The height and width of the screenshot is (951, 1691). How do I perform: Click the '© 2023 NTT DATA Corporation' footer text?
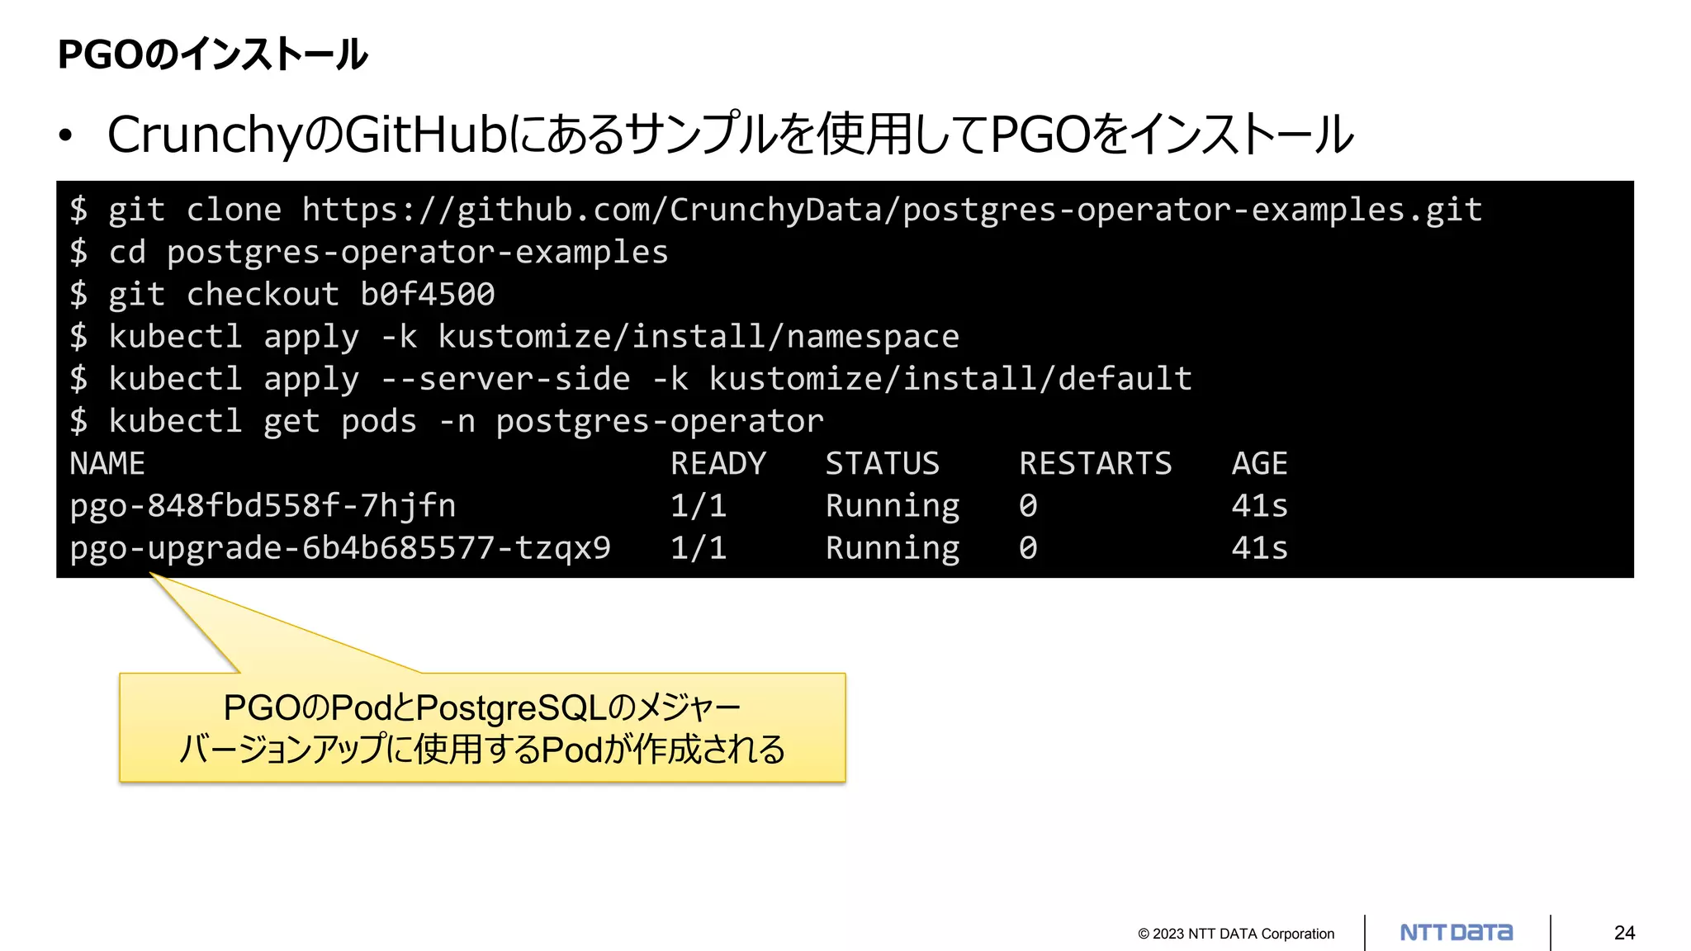pos(1236,934)
